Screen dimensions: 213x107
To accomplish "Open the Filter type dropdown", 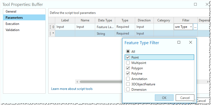I will pos(191,27).
